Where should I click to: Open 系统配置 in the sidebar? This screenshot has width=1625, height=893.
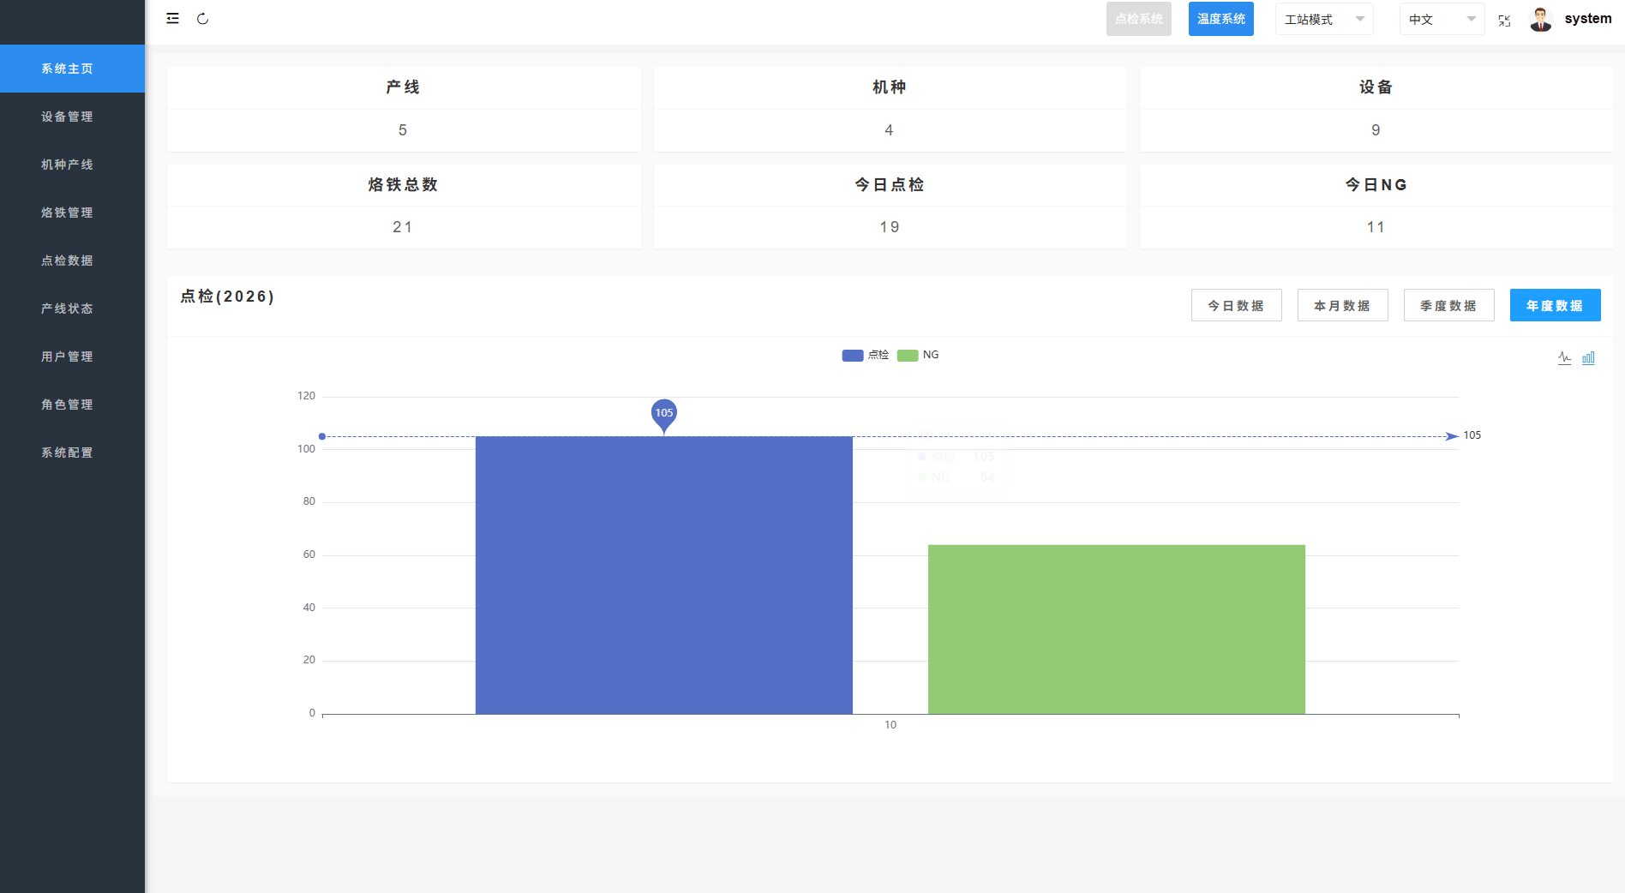(x=72, y=452)
